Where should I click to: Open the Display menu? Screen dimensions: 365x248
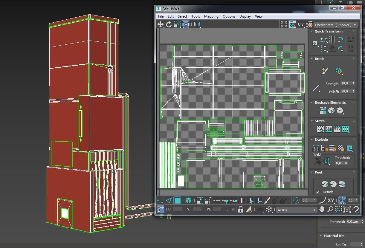[x=245, y=16]
